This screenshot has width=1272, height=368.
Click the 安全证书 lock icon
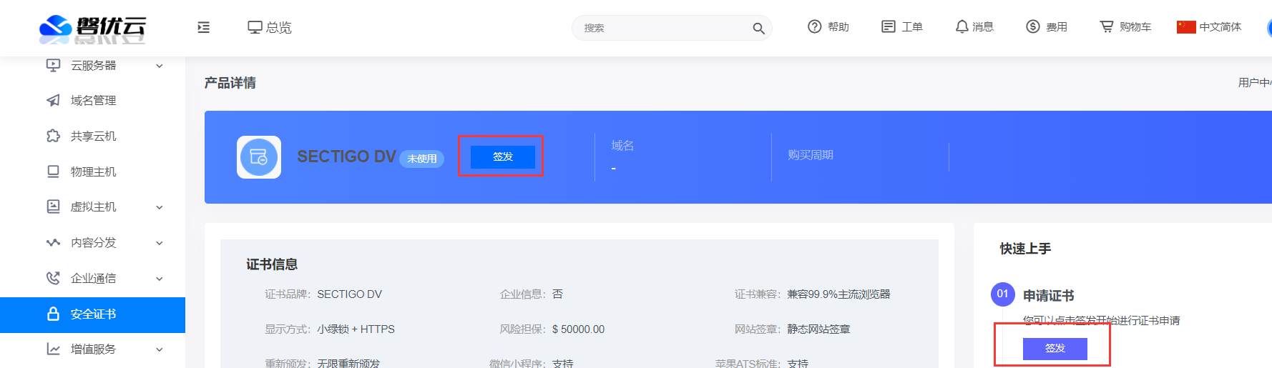click(54, 314)
